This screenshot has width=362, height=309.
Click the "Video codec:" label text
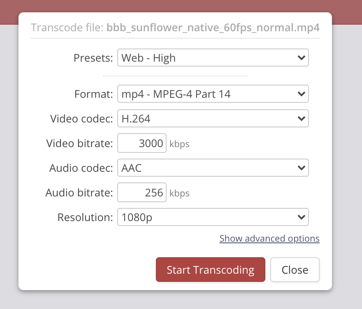click(x=81, y=119)
